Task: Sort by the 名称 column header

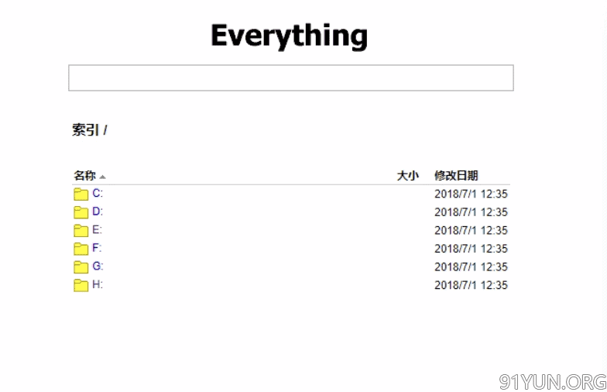Action: point(85,175)
